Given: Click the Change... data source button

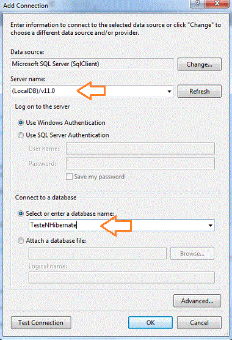Looking at the screenshot, I should click(x=199, y=64).
